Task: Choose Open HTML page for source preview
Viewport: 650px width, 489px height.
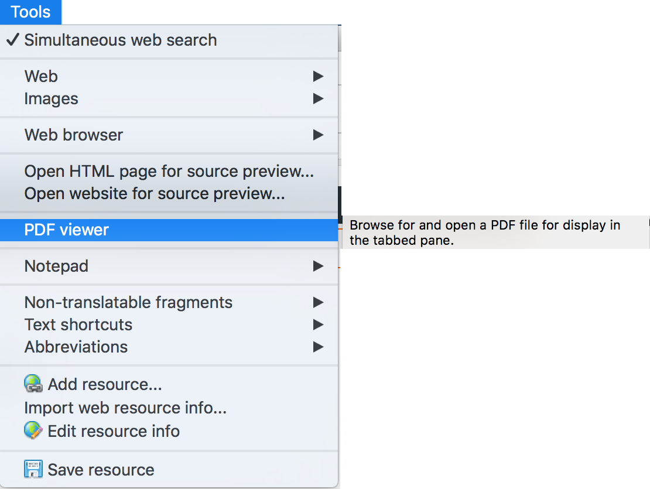Action: 169,171
